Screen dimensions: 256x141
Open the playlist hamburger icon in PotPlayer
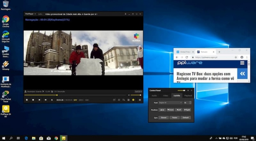140,100
